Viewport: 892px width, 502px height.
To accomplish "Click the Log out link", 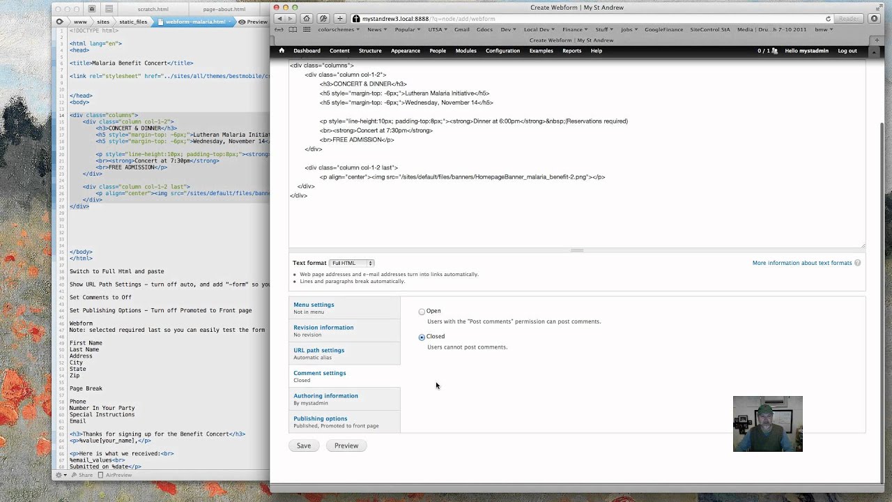I will coord(847,51).
